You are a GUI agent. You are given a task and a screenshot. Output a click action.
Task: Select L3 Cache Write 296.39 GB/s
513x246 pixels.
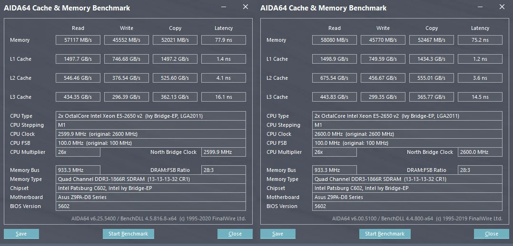click(x=126, y=97)
